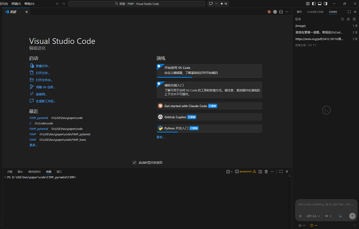Add attachment with the plus icon in Codex input
The height and width of the screenshot is (229, 359).
tap(300, 216)
